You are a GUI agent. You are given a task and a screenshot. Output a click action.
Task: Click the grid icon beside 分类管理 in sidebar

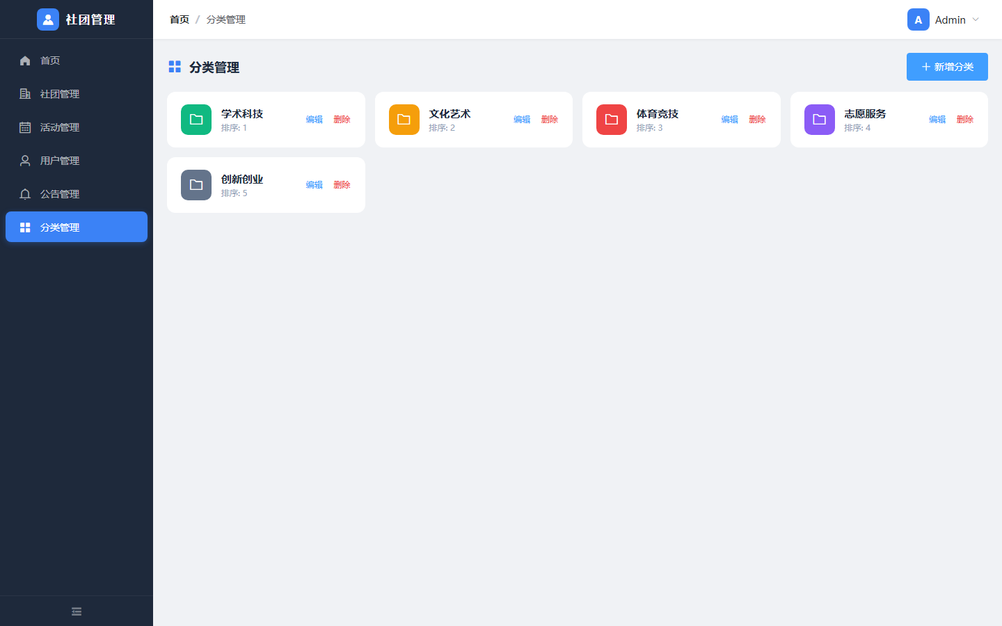click(x=25, y=227)
